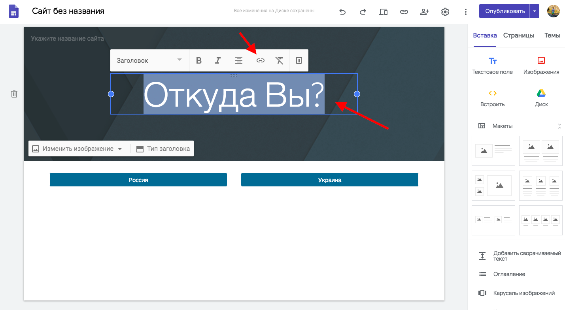
Task: Click the right resize handle of the title
Action: [357, 94]
